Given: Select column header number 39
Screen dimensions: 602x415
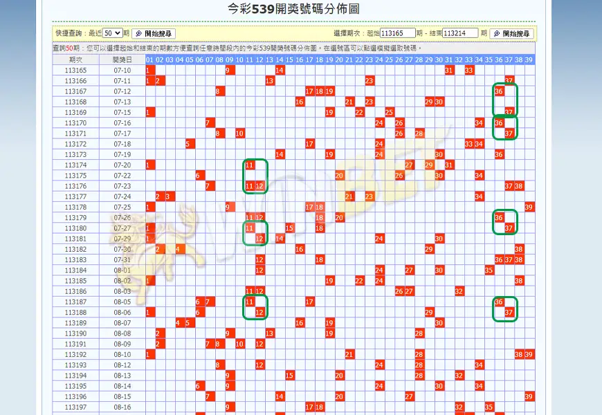Looking at the screenshot, I should point(529,59).
